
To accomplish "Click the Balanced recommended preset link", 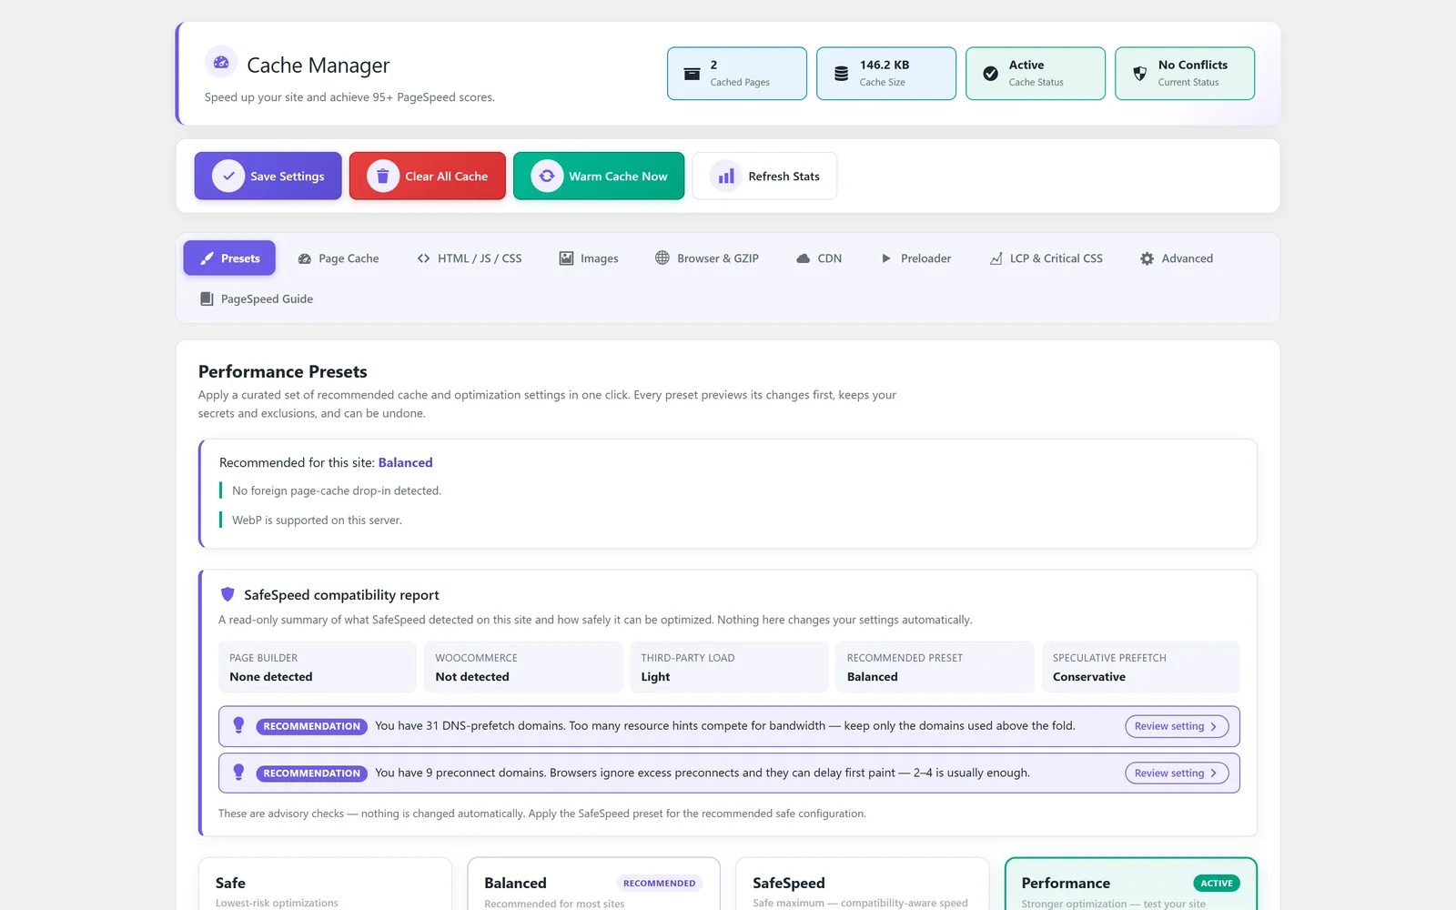I will (x=405, y=462).
